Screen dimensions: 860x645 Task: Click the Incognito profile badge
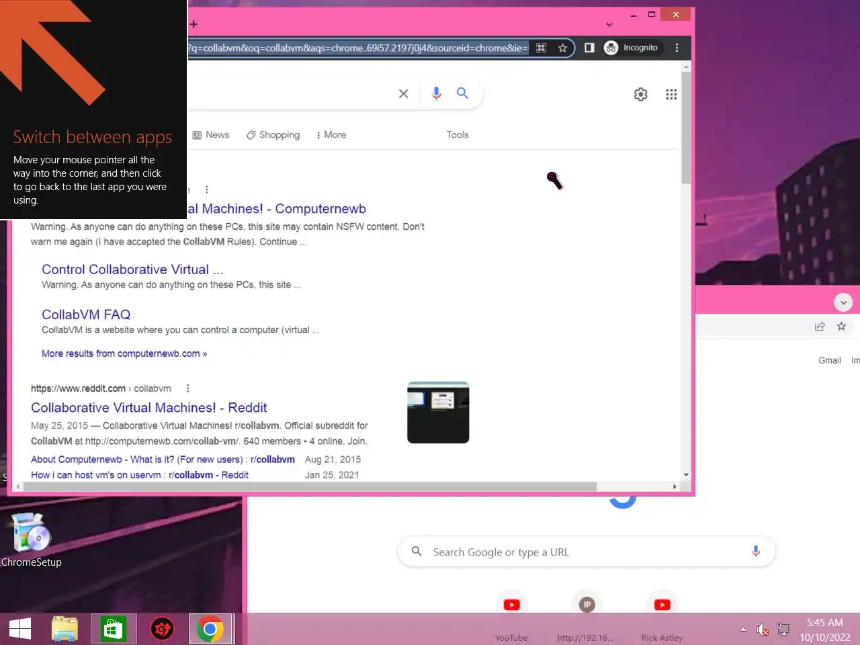tap(631, 48)
